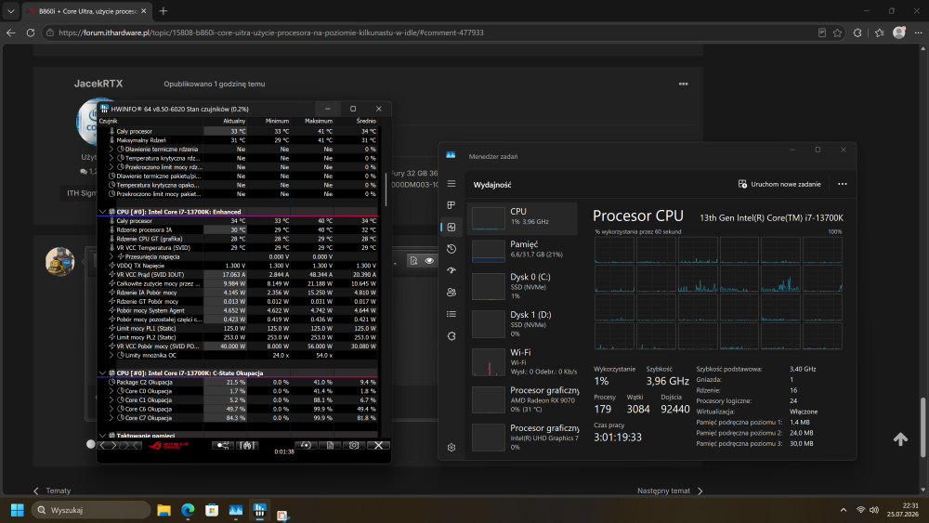Open Processes page in Task Manager sidebar
The image size is (929, 523).
[451, 205]
